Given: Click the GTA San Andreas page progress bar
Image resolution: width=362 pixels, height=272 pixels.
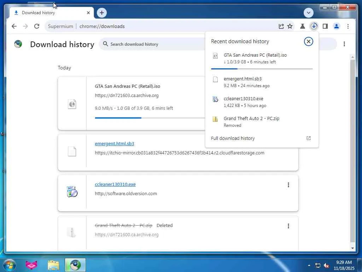Looking at the screenshot, I should pos(150,118).
